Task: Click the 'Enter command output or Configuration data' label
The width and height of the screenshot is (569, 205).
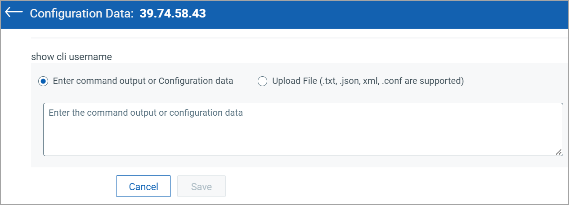Action: point(143,81)
